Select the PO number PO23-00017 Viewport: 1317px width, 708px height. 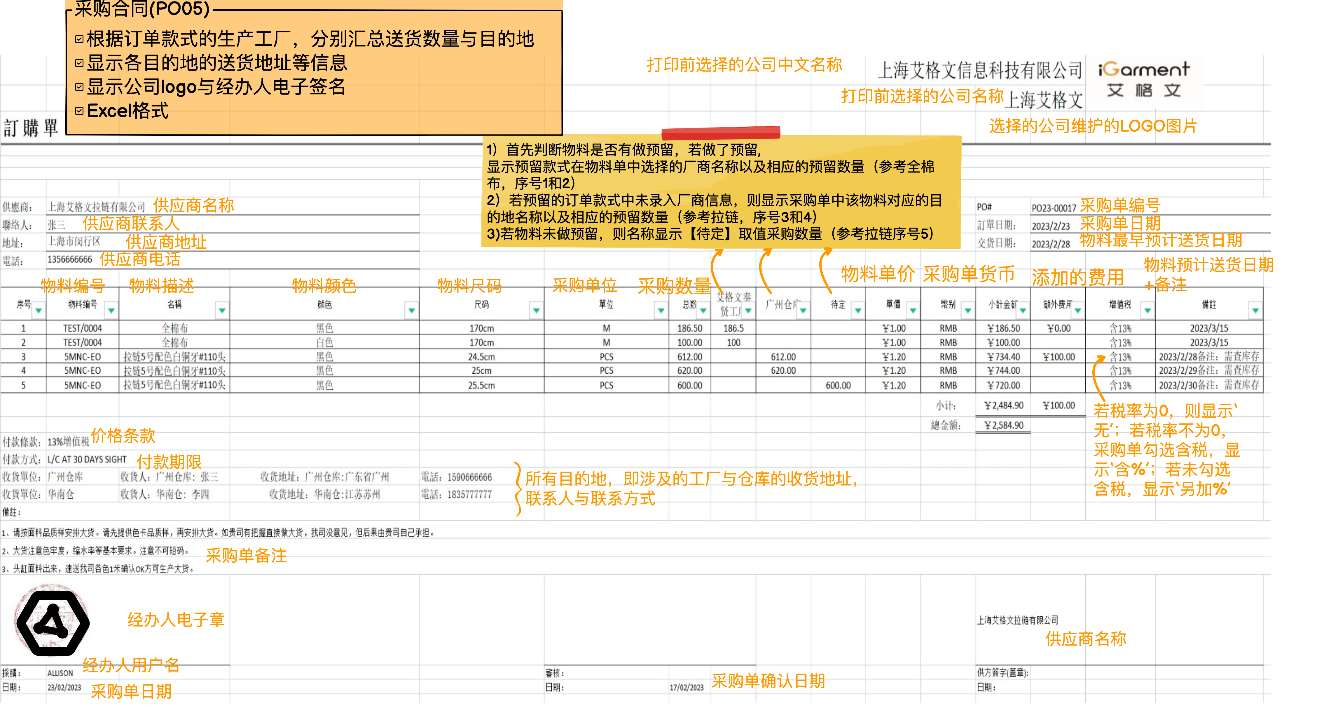coord(1054,208)
